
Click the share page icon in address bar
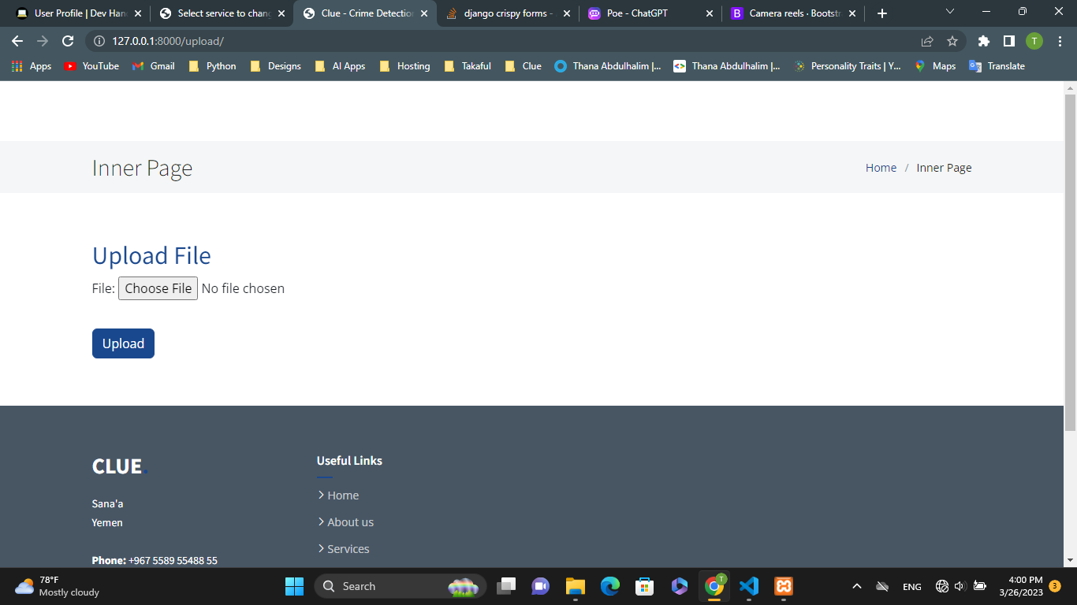coord(927,41)
